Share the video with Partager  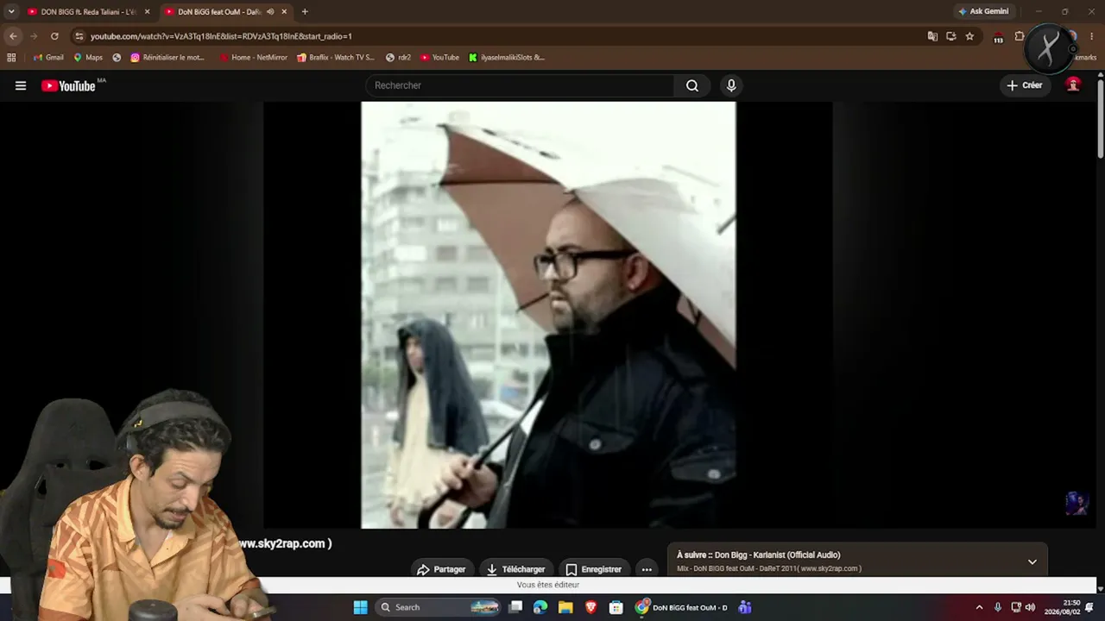click(x=441, y=569)
